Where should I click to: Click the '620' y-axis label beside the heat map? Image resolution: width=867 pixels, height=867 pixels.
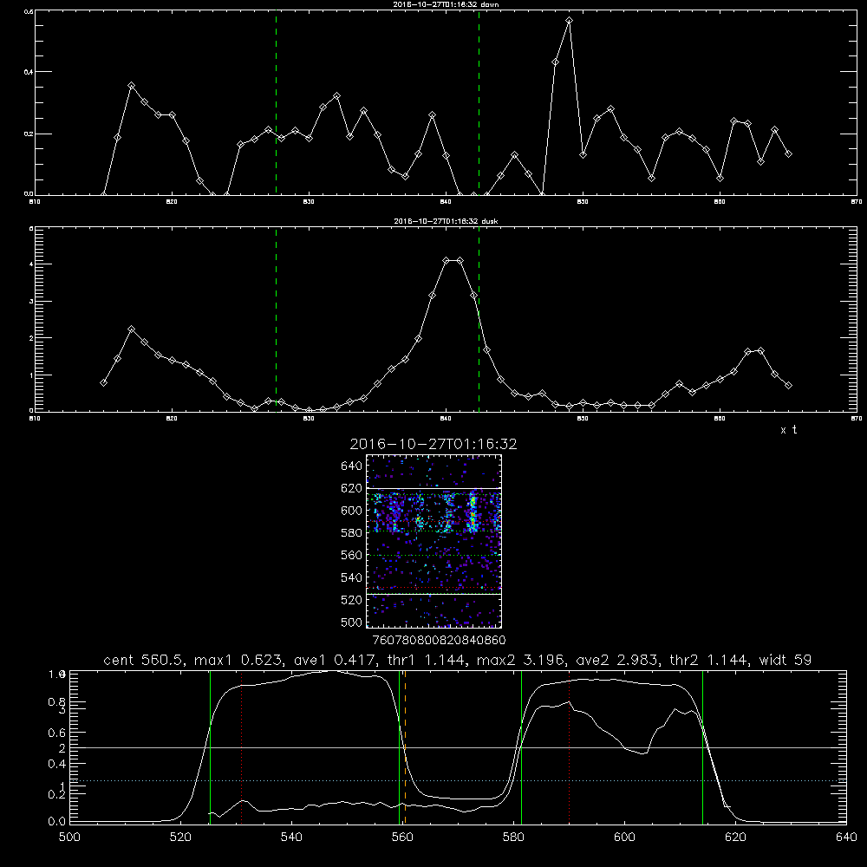[352, 488]
